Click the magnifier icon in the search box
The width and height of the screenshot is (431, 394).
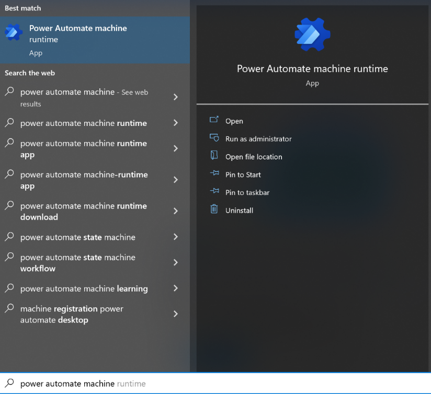(9, 383)
